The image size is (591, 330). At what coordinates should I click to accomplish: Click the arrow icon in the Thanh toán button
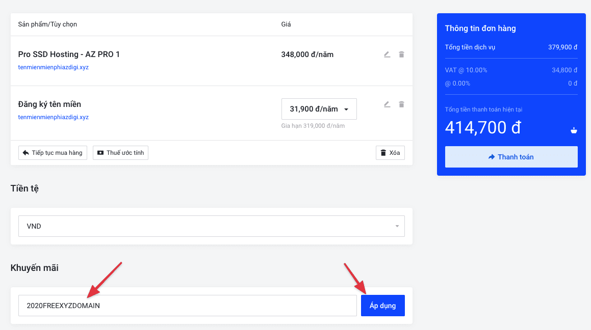coord(492,157)
